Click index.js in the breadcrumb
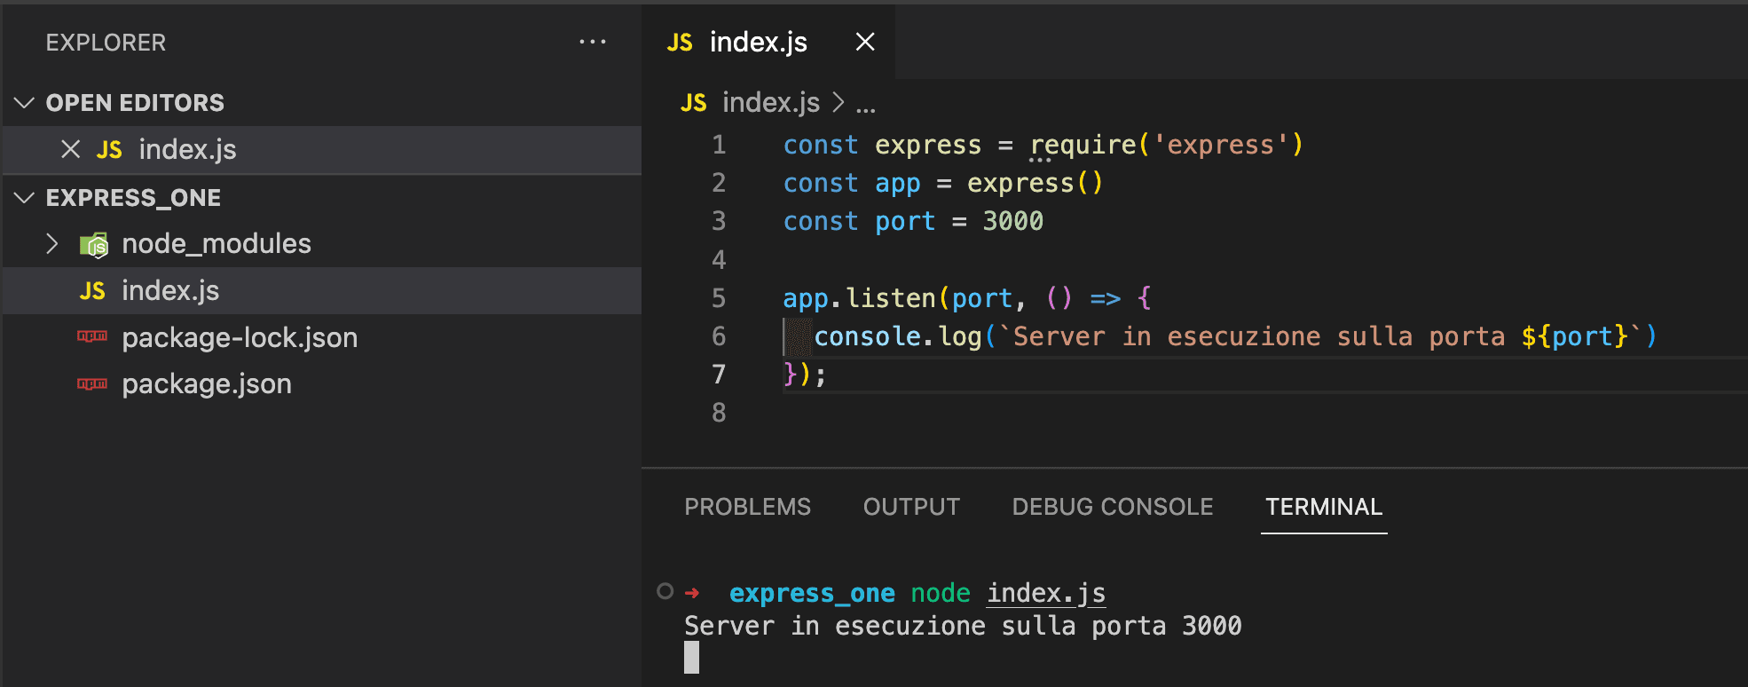Viewport: 1748px width, 687px height. pos(771,103)
